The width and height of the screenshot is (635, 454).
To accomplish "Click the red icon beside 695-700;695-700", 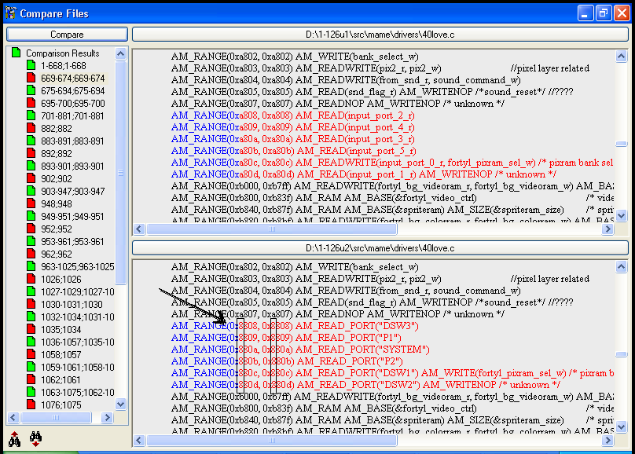I will click(x=31, y=104).
